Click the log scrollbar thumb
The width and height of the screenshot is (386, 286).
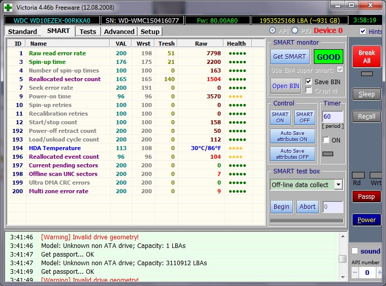(343, 259)
